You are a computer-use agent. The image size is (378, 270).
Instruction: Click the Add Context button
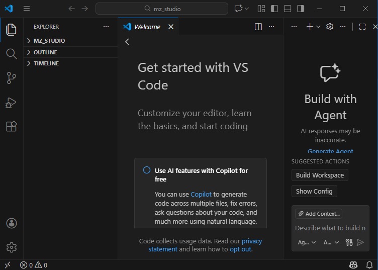coord(319,214)
